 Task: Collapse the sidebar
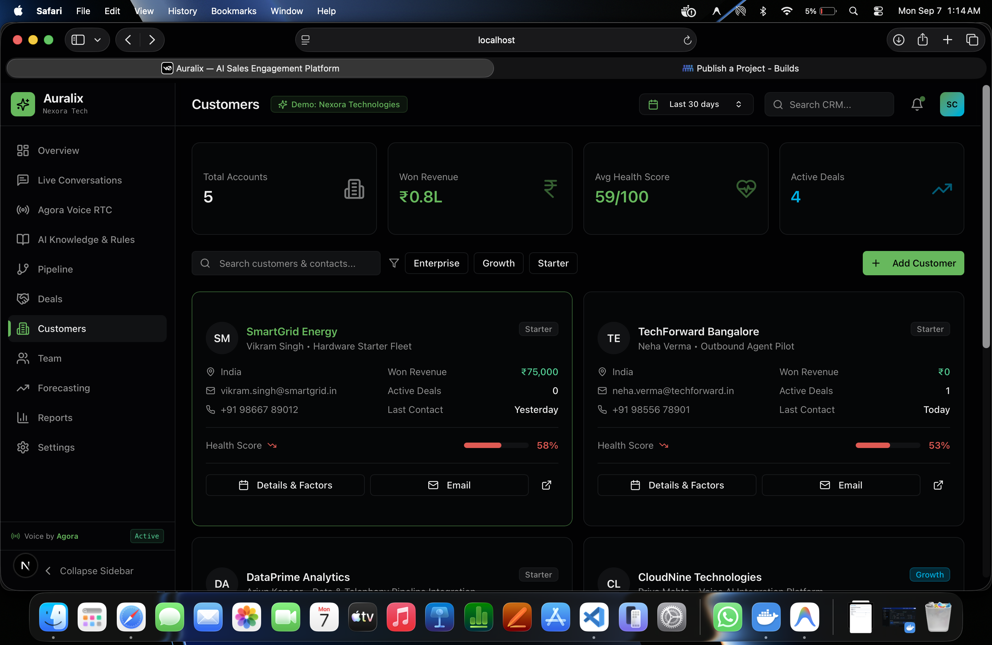[90, 570]
